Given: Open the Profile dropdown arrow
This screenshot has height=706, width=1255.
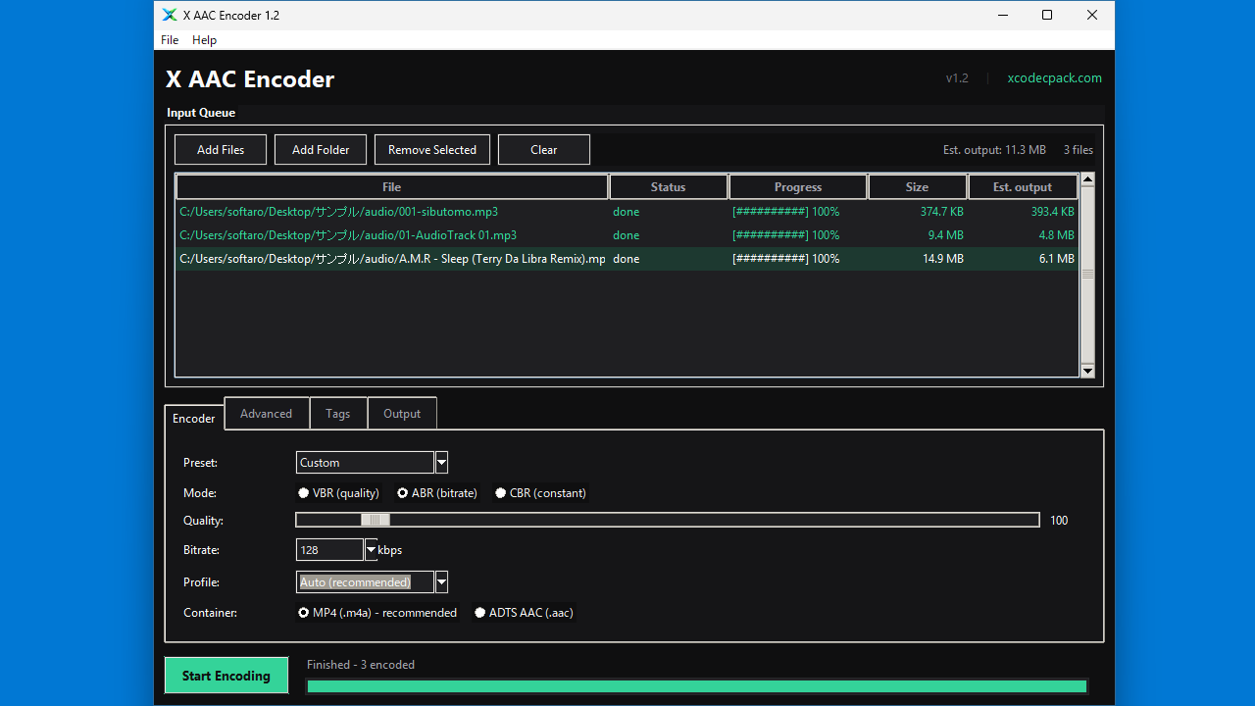Looking at the screenshot, I should [441, 582].
